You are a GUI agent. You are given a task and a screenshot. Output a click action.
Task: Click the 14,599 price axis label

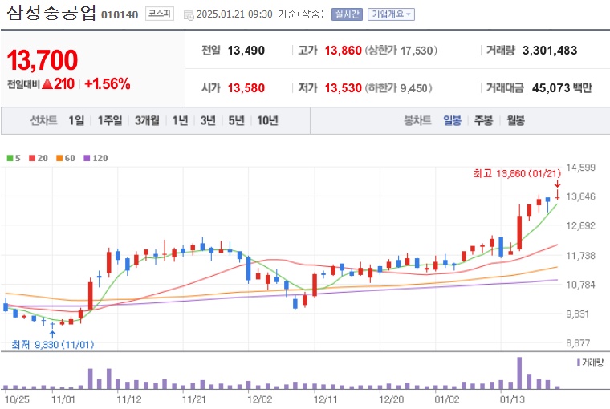580,168
